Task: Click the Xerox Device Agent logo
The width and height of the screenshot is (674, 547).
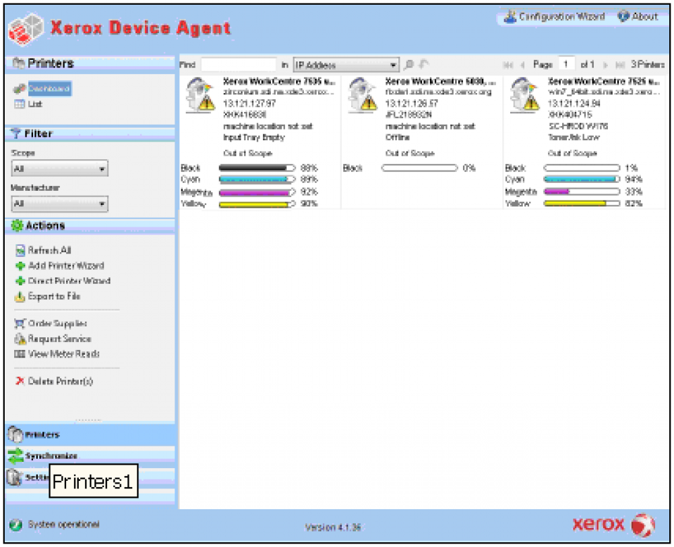Action: pyautogui.click(x=26, y=29)
